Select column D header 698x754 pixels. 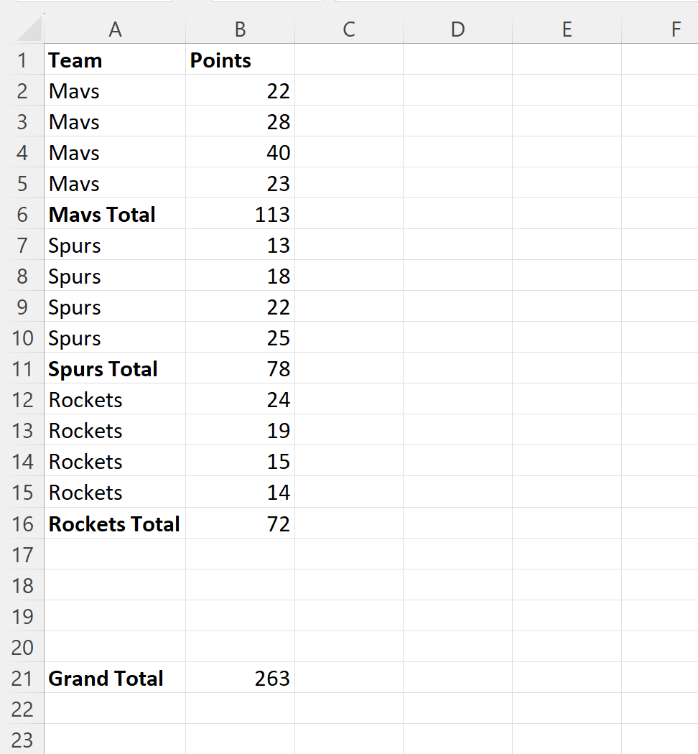pyautogui.click(x=457, y=29)
